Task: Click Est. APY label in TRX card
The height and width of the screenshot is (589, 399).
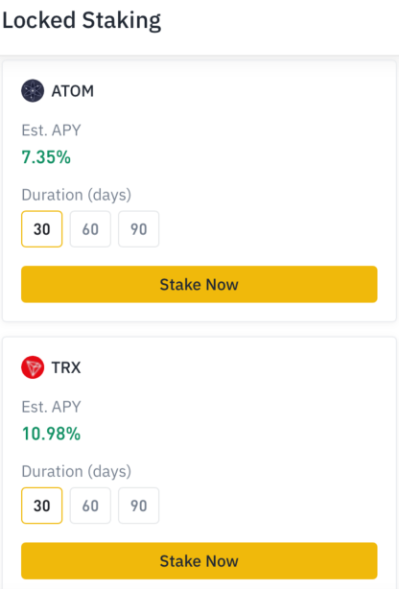Action: point(51,407)
